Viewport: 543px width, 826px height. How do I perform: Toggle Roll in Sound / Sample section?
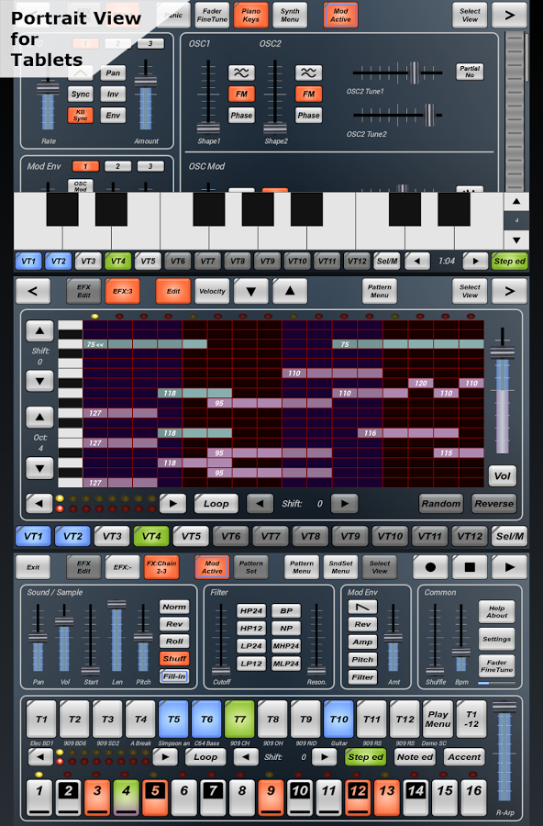174,642
